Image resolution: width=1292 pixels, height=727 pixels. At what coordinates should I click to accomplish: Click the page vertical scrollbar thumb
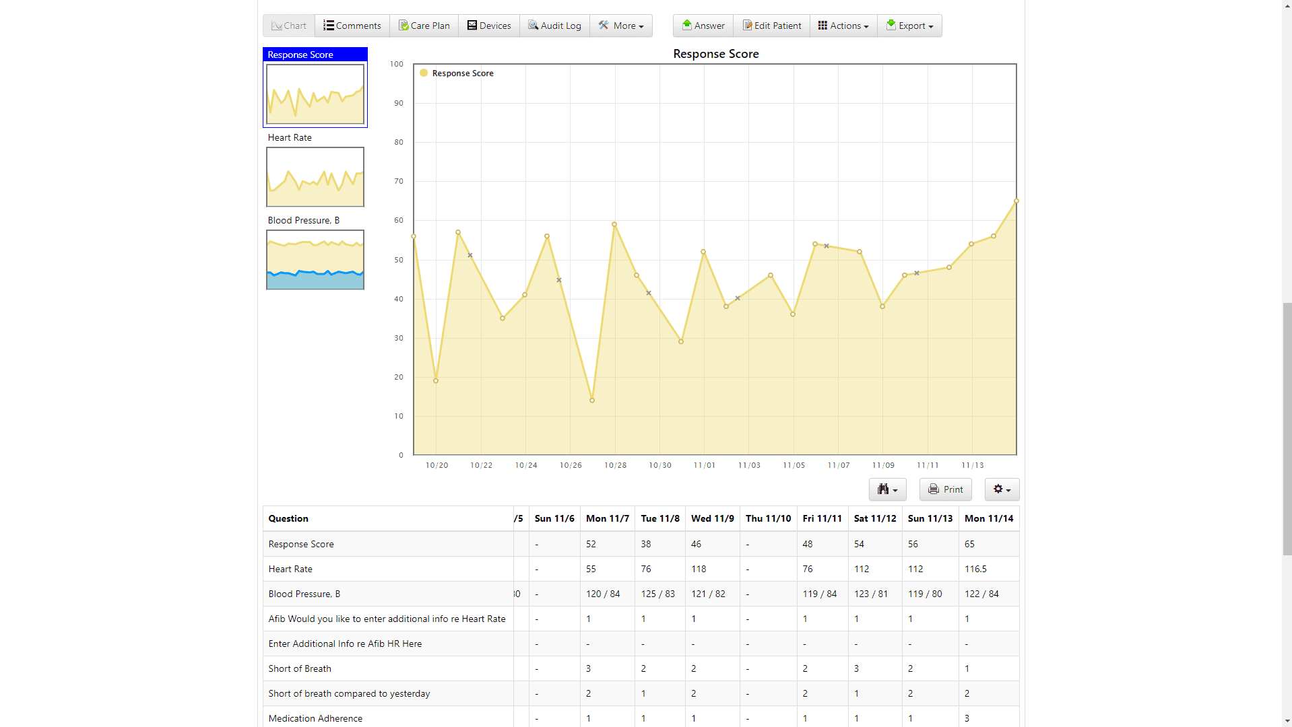pyautogui.click(x=1287, y=428)
